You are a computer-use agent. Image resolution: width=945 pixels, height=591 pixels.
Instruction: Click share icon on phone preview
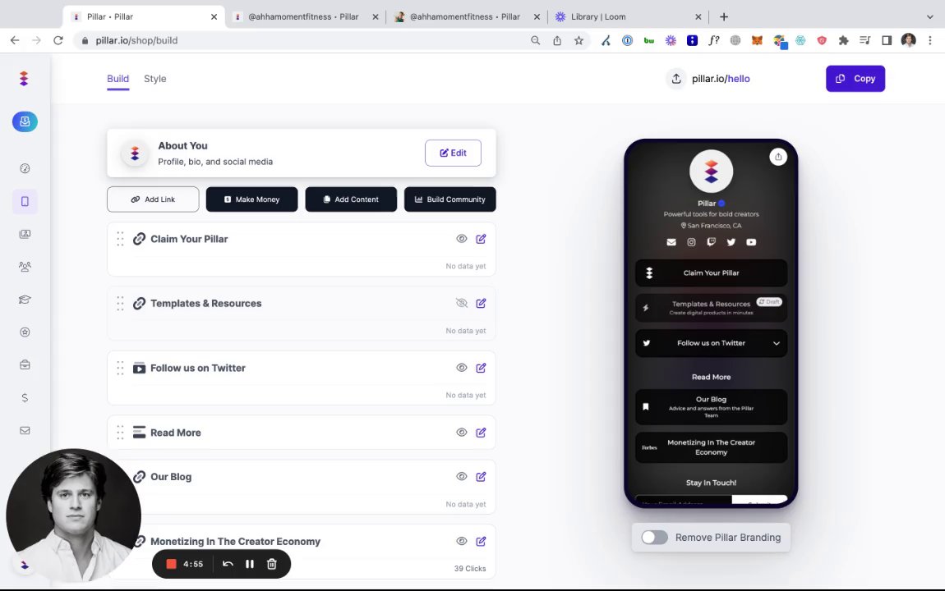[778, 157]
